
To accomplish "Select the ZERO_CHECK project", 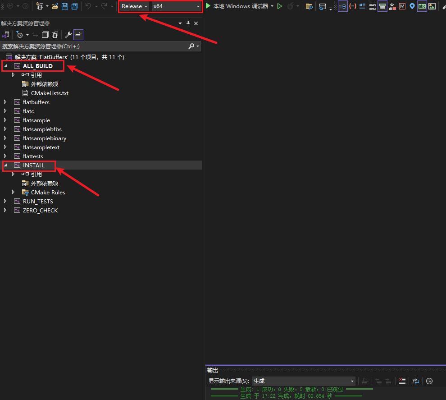I will click(40, 211).
